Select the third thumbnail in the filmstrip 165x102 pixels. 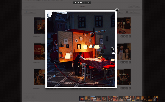click(93, 99)
